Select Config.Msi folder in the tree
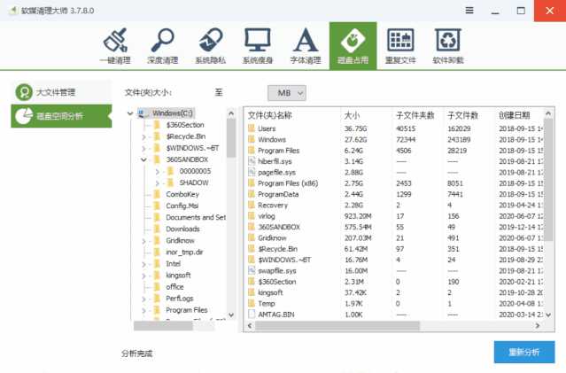 (182, 206)
